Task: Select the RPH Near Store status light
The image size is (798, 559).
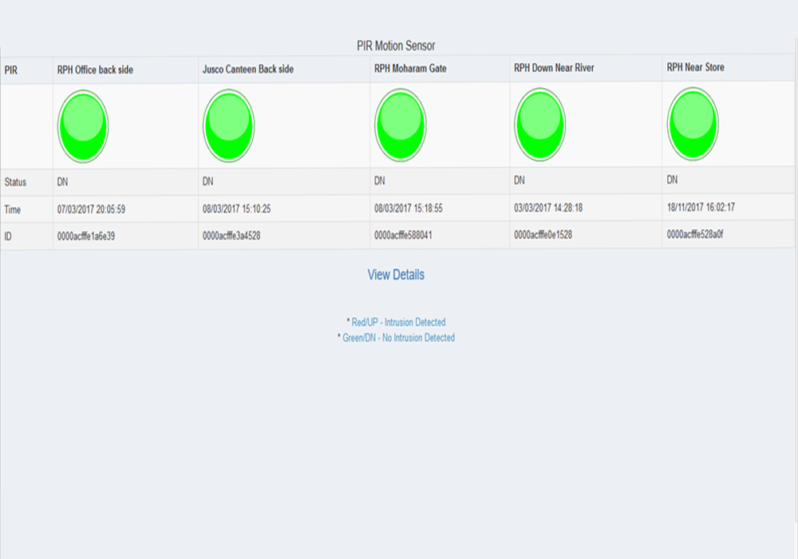Action: coord(693,124)
